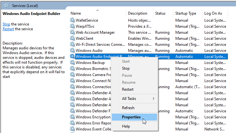
Task: Select the Web Account Manager service
Action: click(95, 32)
